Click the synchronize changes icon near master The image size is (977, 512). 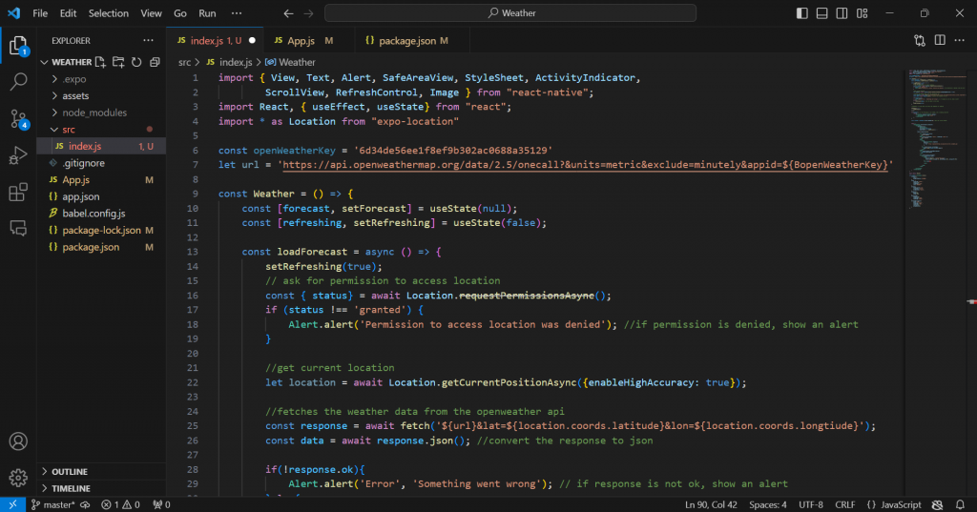click(x=85, y=504)
